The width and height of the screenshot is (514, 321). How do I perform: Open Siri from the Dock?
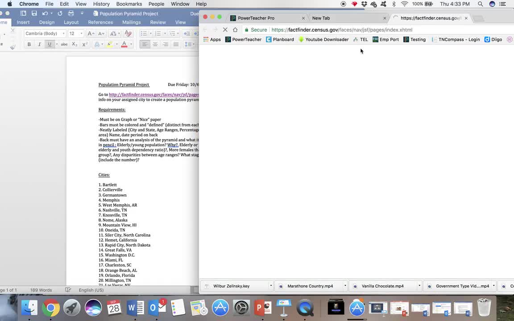(x=93, y=308)
